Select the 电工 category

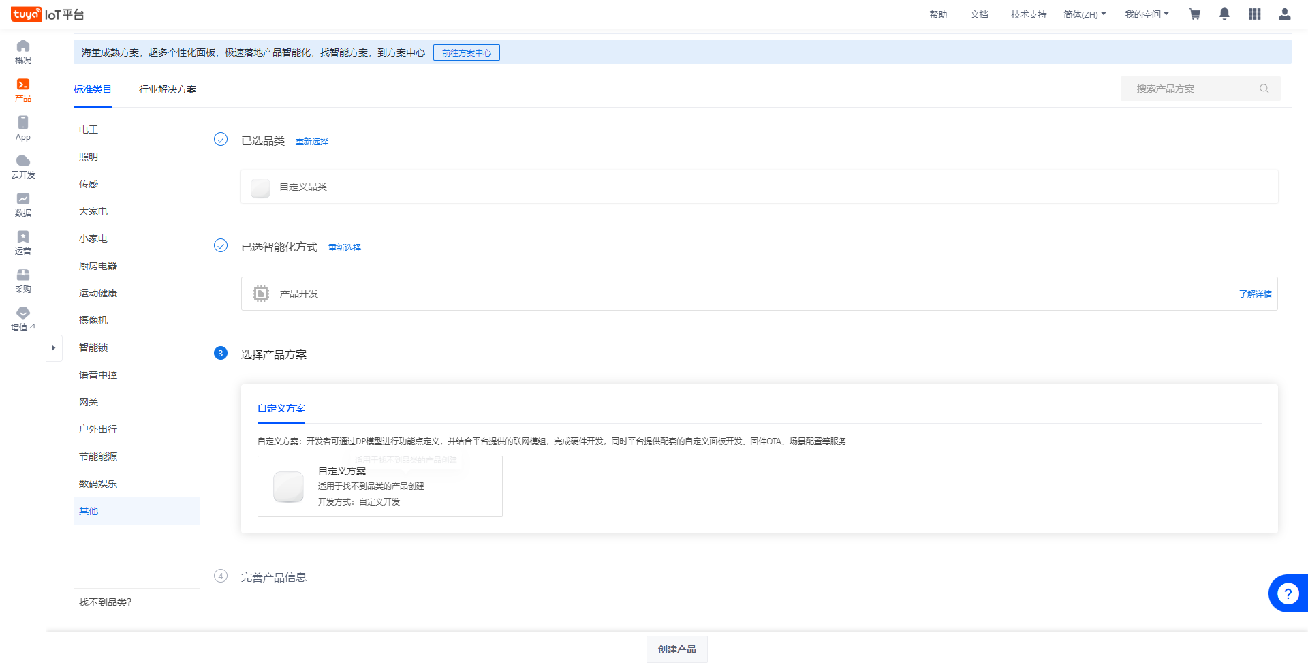tap(136, 129)
